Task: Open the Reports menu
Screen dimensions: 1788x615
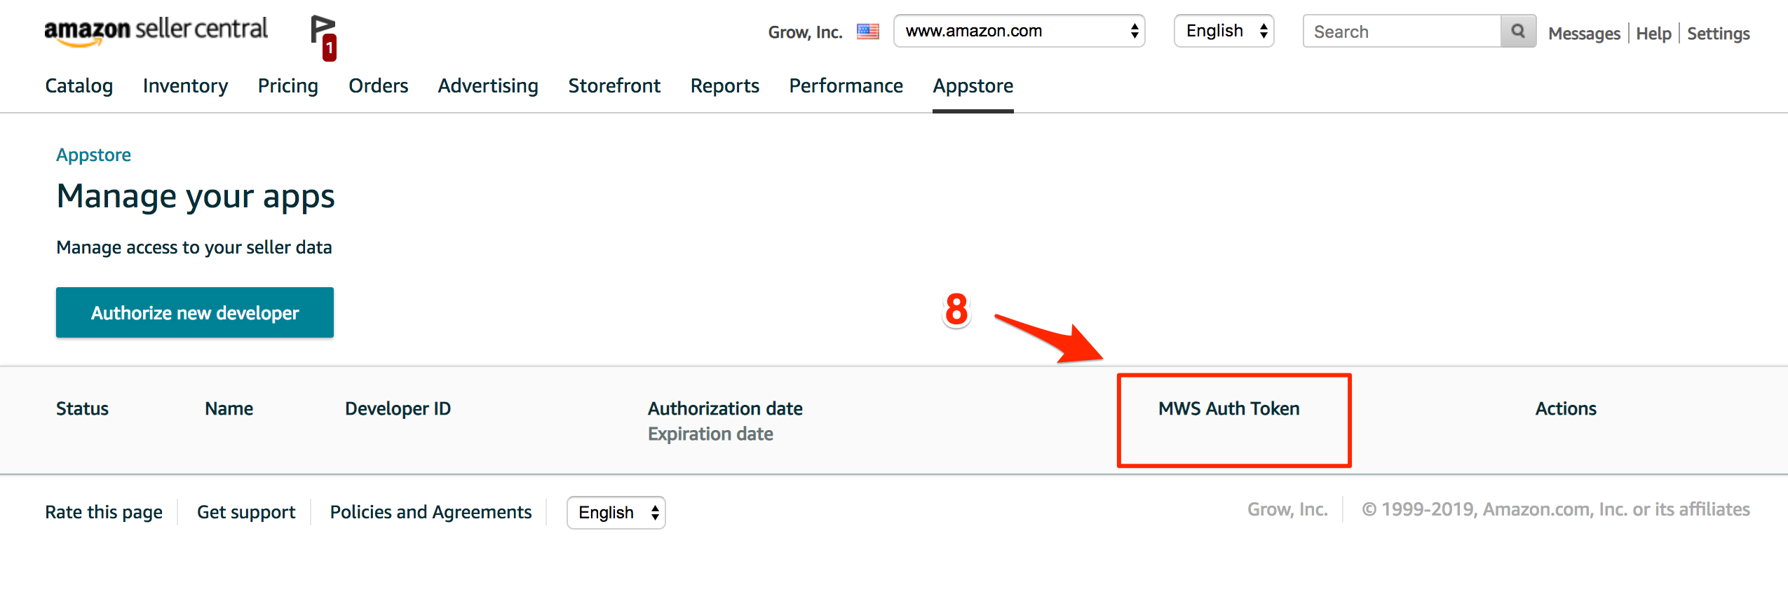Action: click(x=725, y=85)
